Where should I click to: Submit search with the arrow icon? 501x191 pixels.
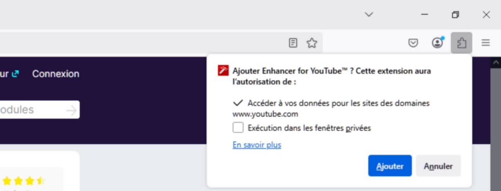[71, 110]
